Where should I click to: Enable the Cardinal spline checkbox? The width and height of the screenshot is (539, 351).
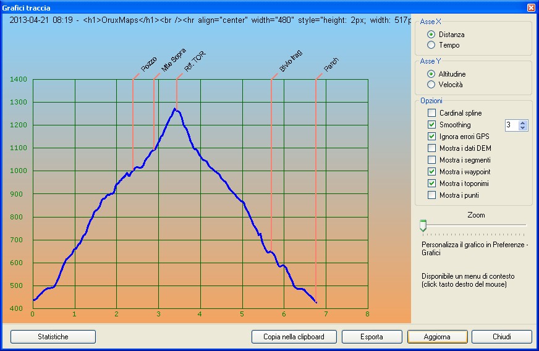431,113
